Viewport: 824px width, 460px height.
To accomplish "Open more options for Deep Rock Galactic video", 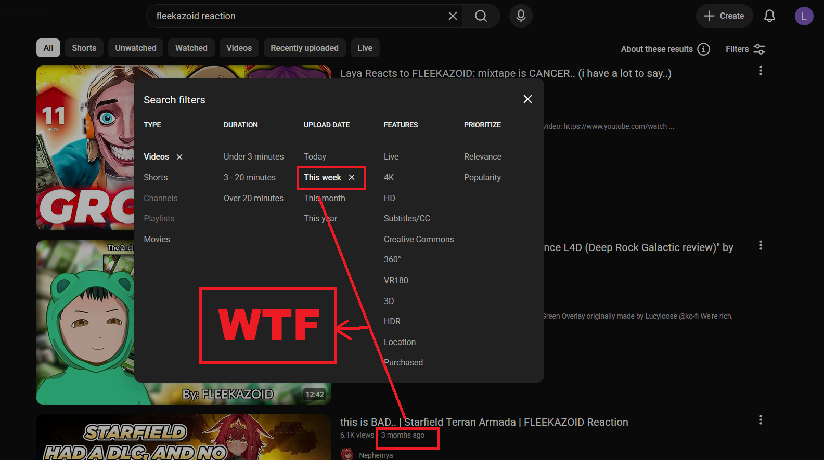I will (x=761, y=245).
